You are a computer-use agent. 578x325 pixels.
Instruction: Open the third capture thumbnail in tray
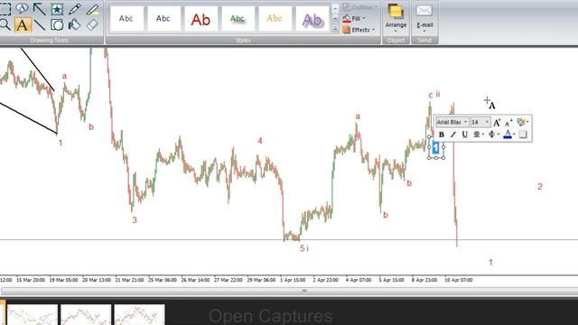[139, 315]
